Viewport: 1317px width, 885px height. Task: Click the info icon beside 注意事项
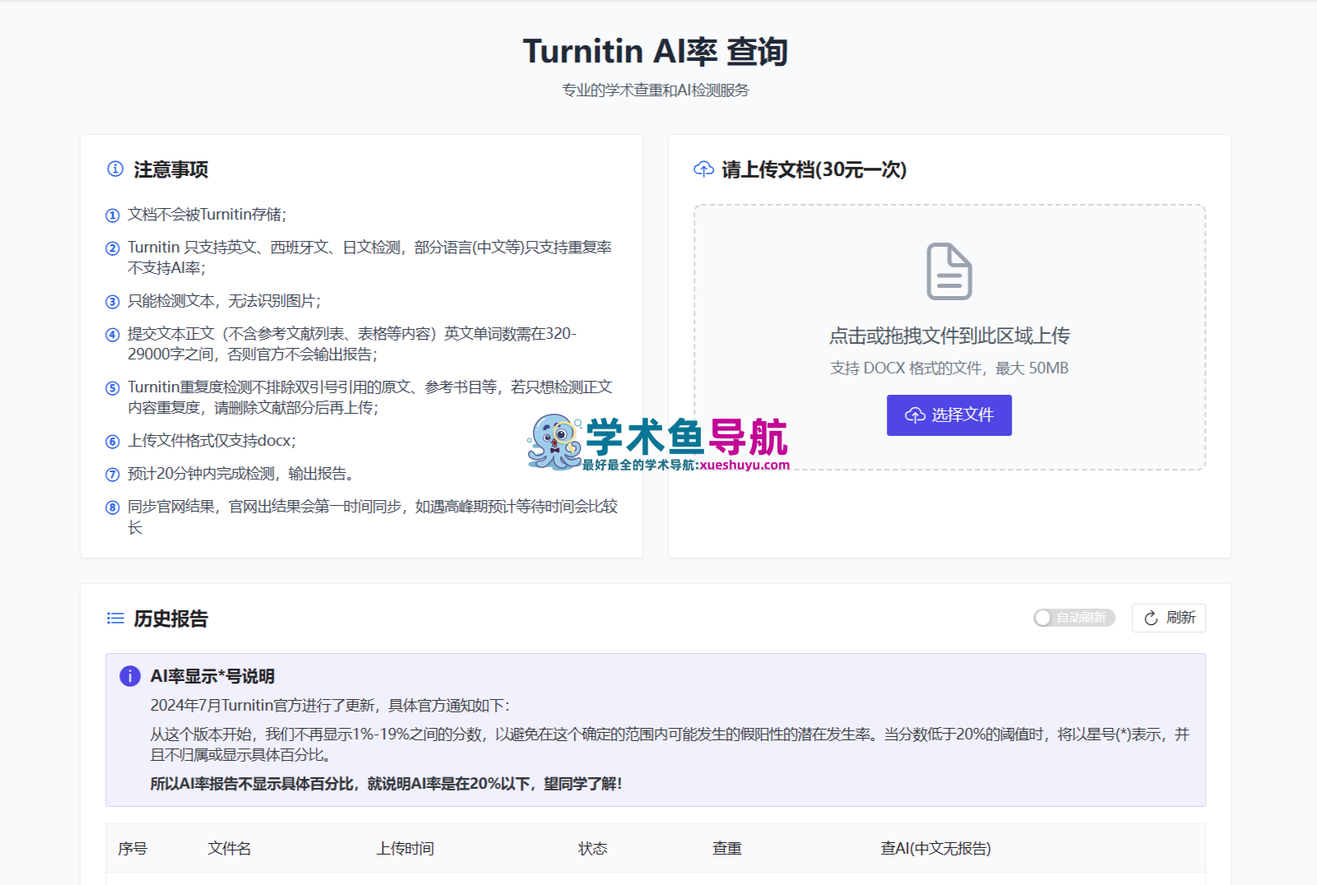pyautogui.click(x=115, y=169)
